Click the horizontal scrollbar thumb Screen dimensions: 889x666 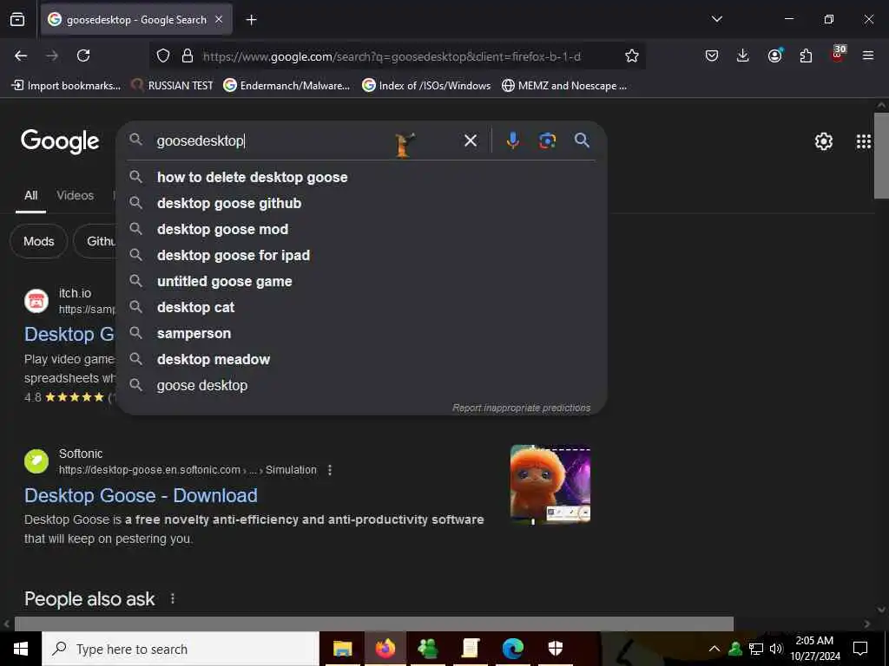click(x=373, y=624)
